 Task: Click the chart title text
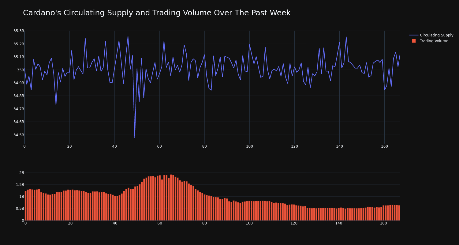tap(157, 13)
